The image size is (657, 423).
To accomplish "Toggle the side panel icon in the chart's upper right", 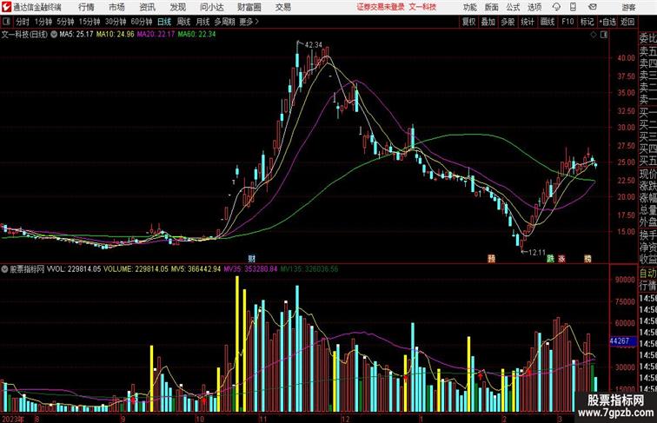I will tap(604, 35).
